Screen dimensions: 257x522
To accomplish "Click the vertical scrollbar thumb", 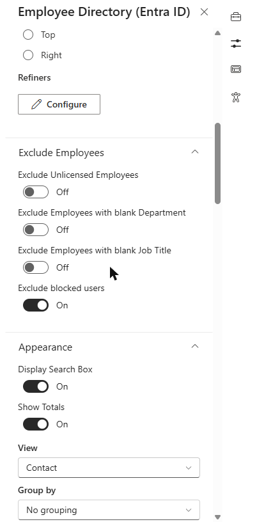I will [218, 163].
